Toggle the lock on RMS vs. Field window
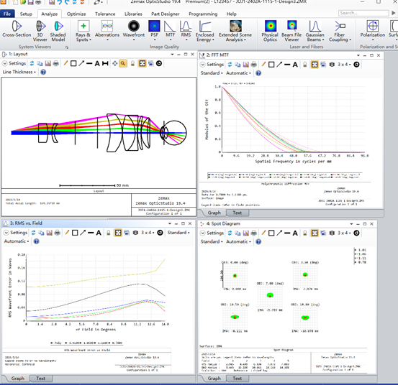Image resolution: width=398 pixels, height=385 pixels. [109, 233]
